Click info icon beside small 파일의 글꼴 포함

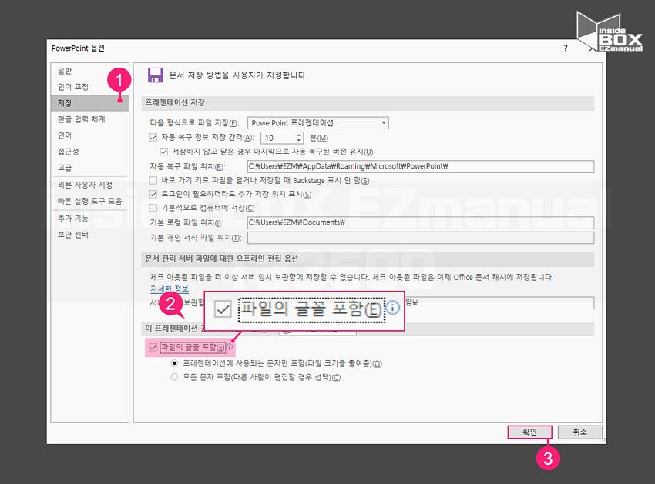pyautogui.click(x=230, y=346)
